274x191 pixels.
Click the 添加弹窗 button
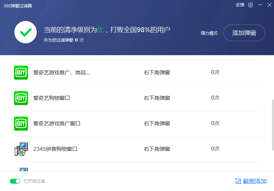pos(244,33)
